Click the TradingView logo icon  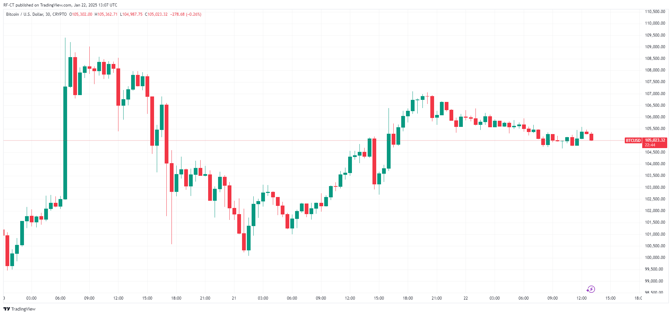click(x=7, y=309)
